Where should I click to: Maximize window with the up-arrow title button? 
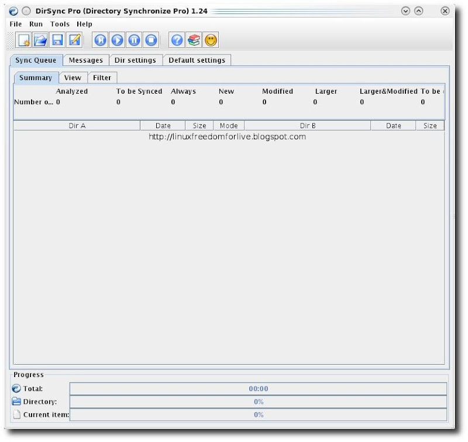click(419, 11)
